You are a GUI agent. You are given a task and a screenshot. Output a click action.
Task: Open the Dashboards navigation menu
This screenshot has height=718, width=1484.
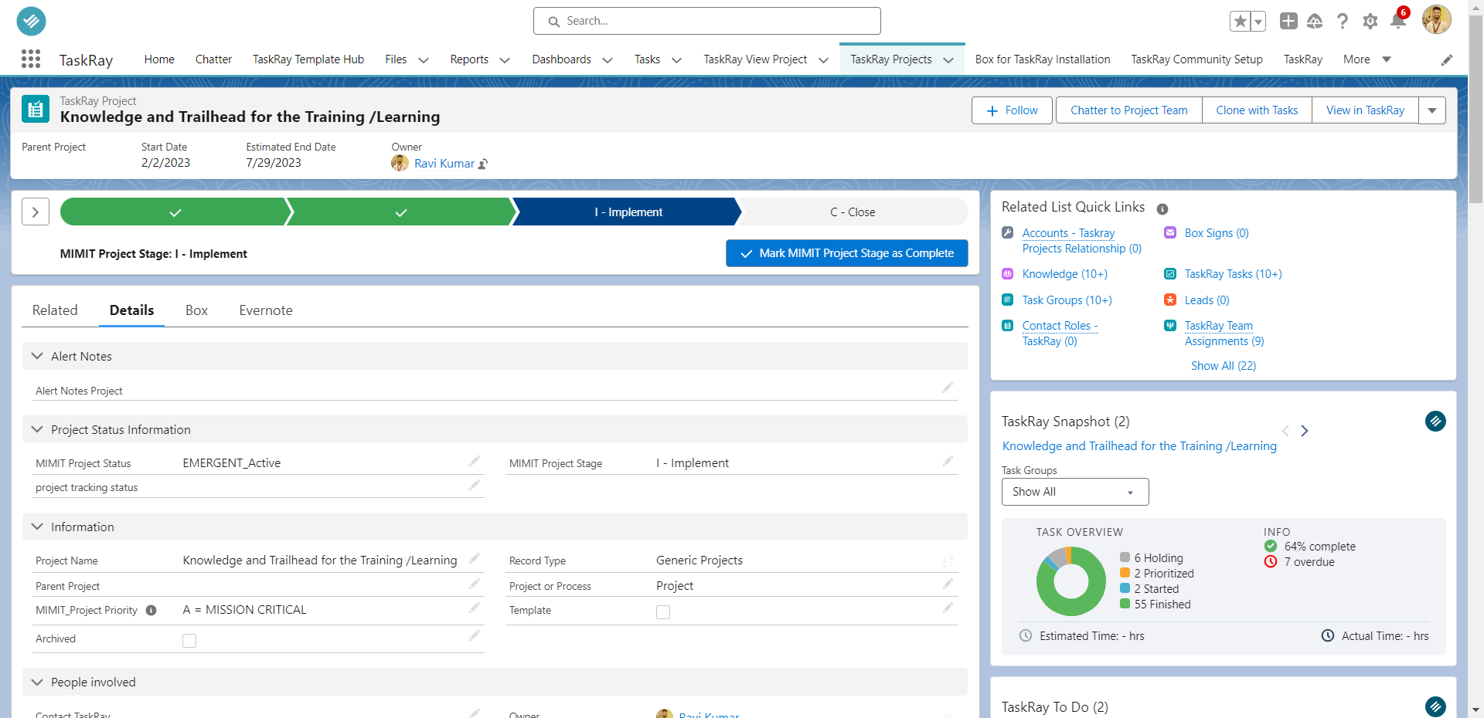click(x=571, y=59)
